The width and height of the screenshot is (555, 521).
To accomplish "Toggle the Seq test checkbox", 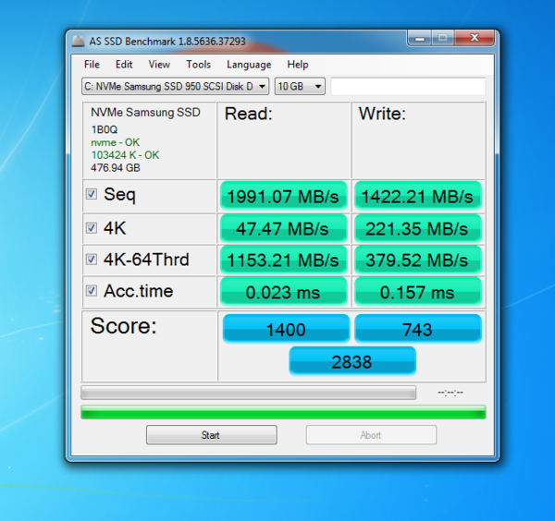I will coord(92,194).
